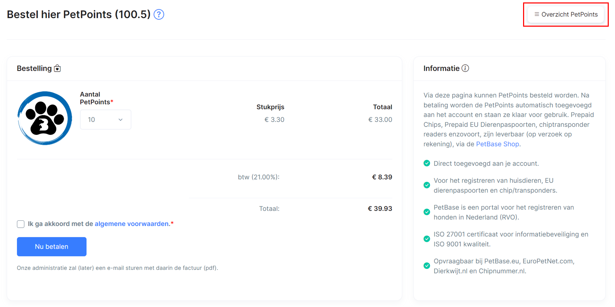Click the checkmark icon beside 'Opvraagbaar bij PetBase.eu'
This screenshot has height=307, width=615.
427,266
